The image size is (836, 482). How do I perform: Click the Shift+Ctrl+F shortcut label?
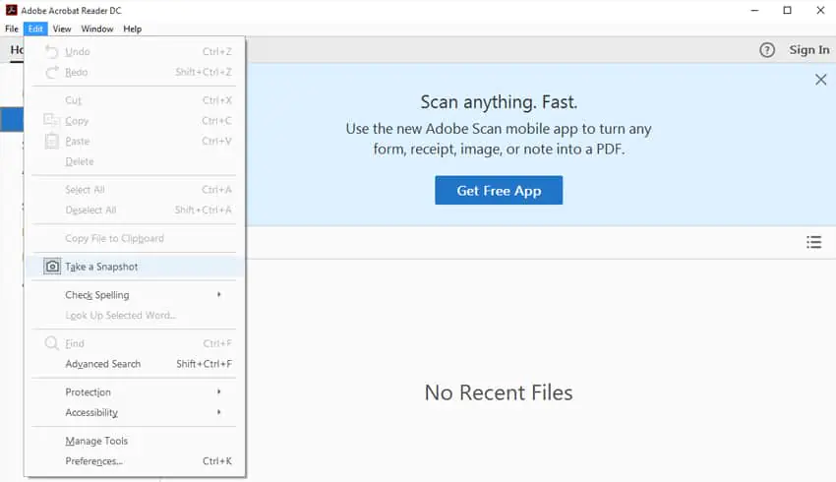205,364
